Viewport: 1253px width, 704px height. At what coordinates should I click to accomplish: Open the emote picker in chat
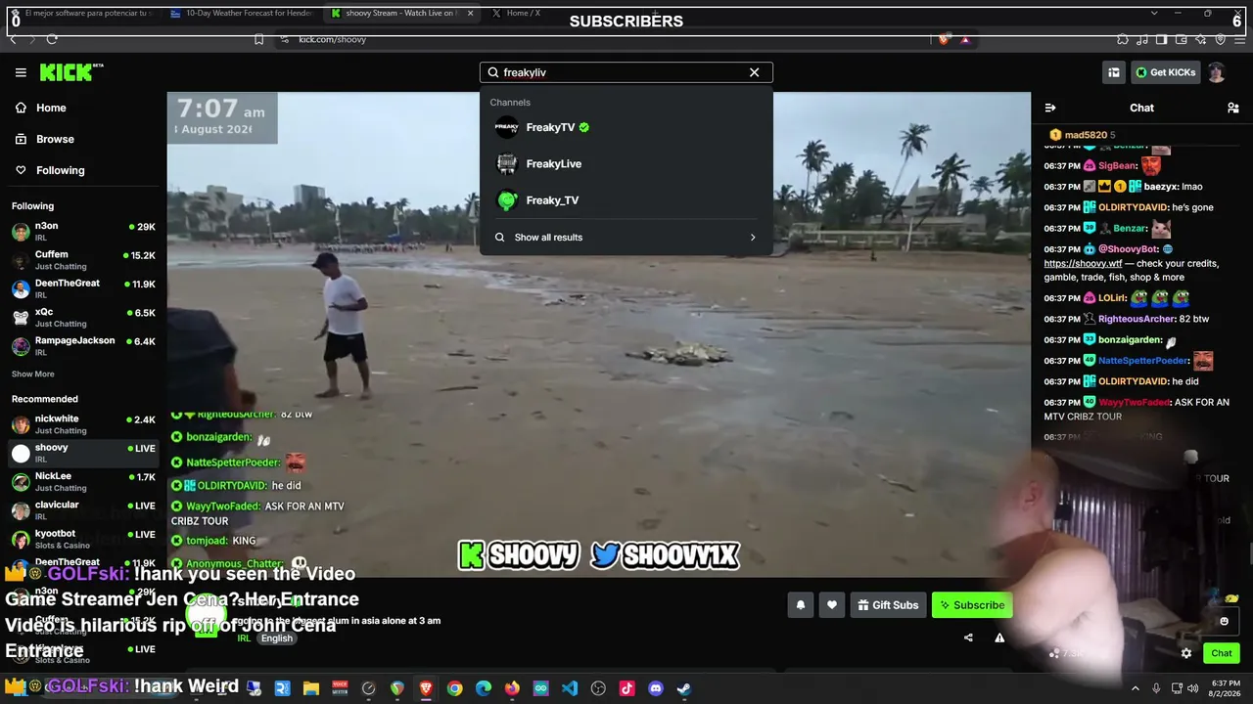coord(1224,621)
